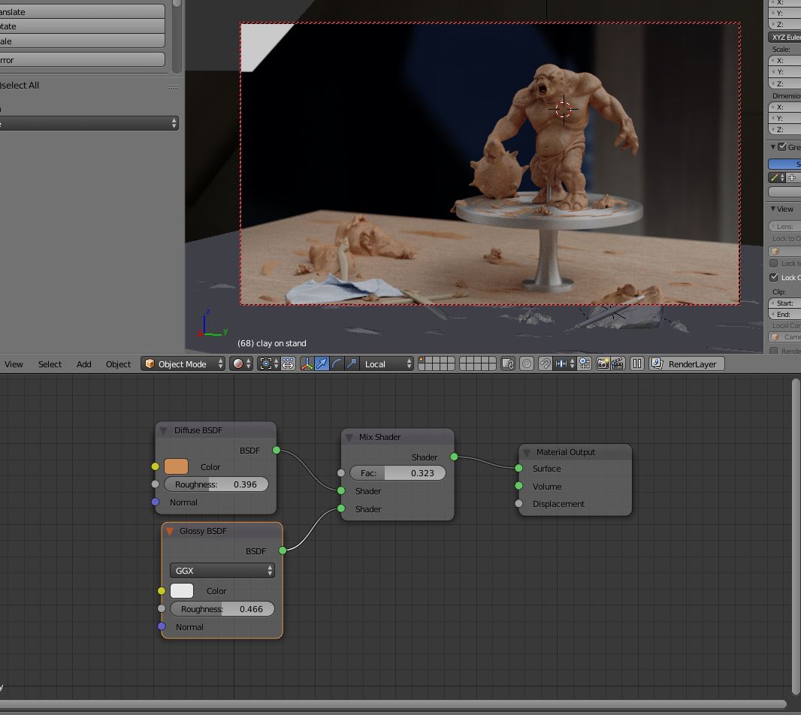Click the RenderLayer icon in header
The width and height of the screenshot is (801, 715).
click(x=657, y=364)
